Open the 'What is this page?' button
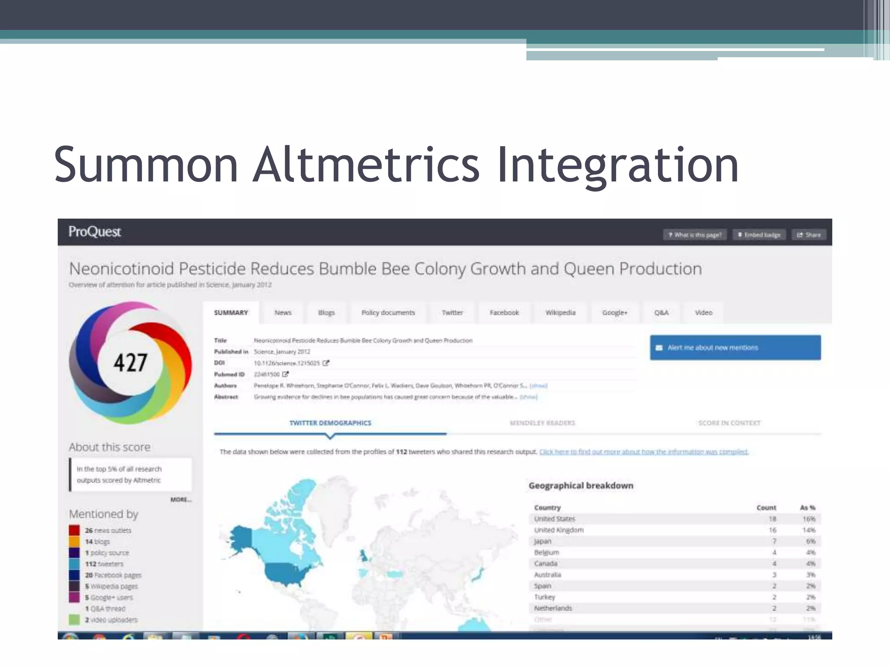This screenshot has height=667, width=890. [x=695, y=235]
